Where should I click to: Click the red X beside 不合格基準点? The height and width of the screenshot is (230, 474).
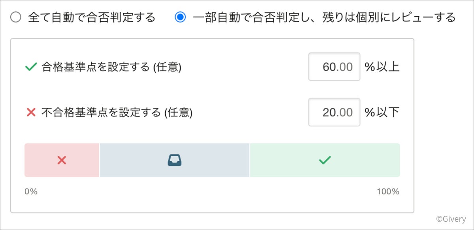[30, 113]
